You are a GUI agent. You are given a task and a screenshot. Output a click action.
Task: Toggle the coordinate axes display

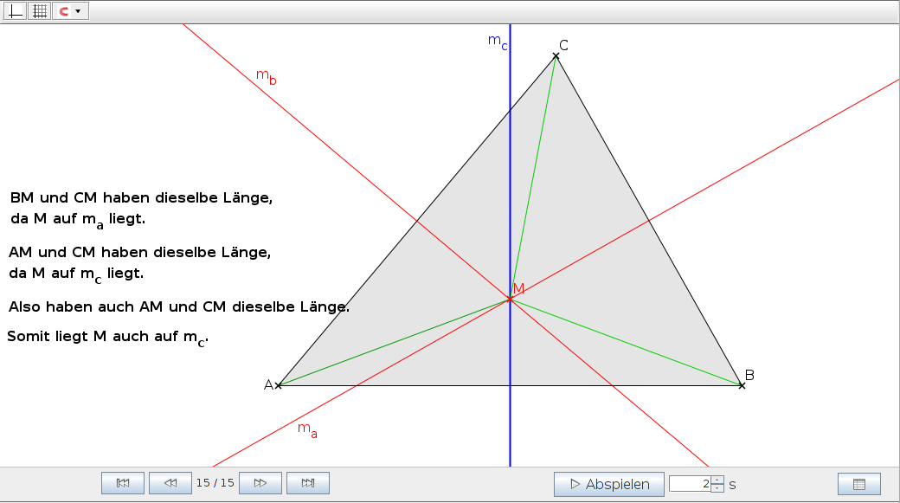[14, 11]
